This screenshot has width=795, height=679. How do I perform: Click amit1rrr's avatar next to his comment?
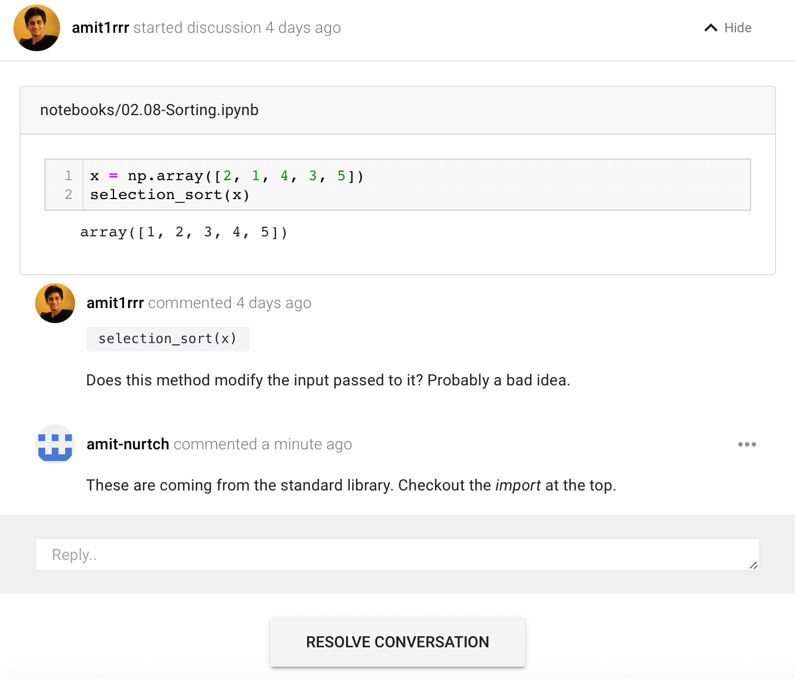55,303
